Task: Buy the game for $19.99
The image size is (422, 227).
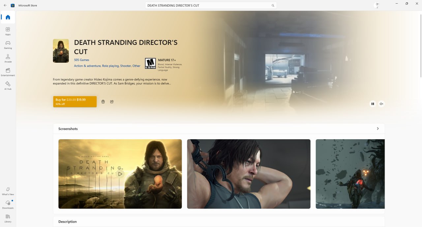Action: (x=75, y=102)
